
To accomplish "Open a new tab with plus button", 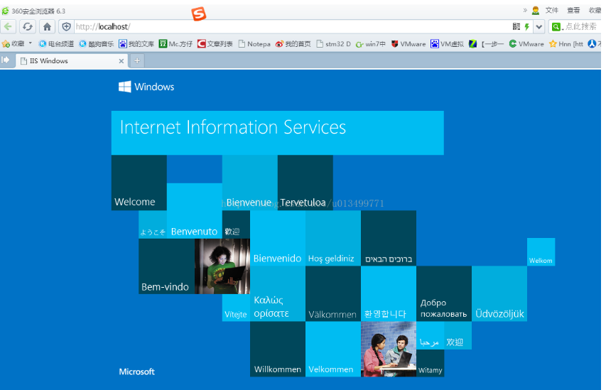I will 137,60.
